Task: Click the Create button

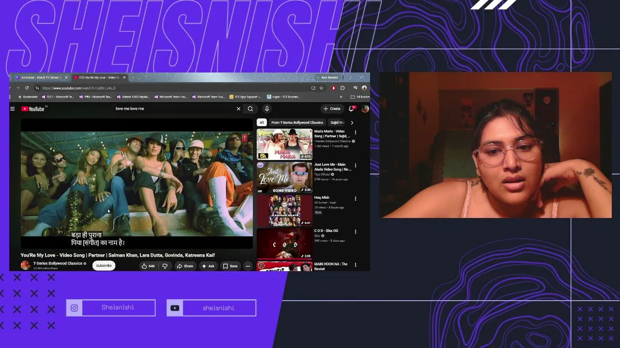Action: (x=332, y=109)
